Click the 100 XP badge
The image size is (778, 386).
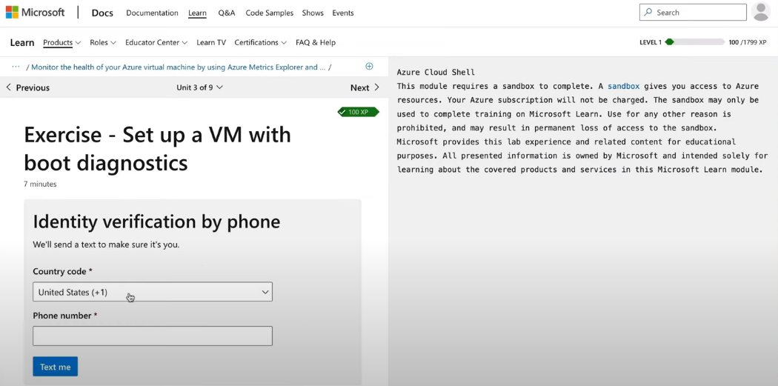(x=358, y=112)
